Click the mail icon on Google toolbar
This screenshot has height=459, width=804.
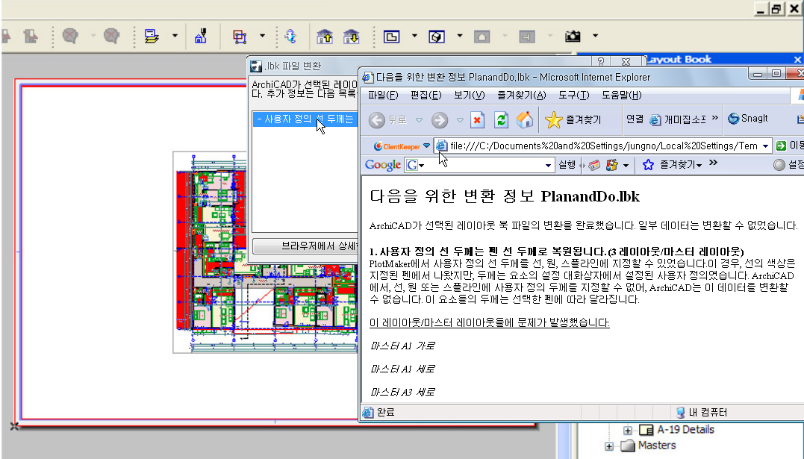[594, 164]
